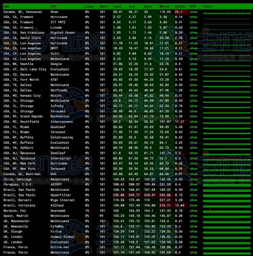Click the Morocco Fez latency chart
The width and height of the screenshot is (253, 256).
click(x=227, y=211)
